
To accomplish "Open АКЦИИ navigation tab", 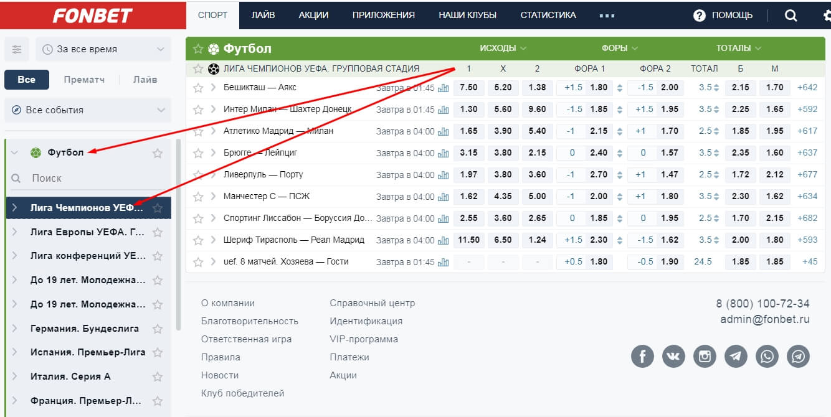I will tap(313, 15).
